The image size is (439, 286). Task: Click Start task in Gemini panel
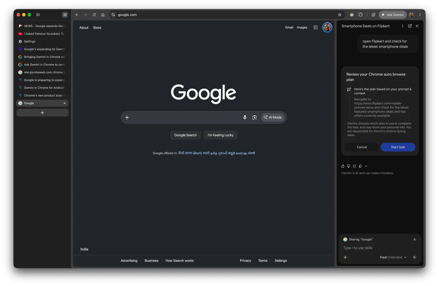point(398,147)
